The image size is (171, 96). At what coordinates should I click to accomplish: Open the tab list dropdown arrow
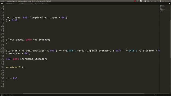coord(169,4)
